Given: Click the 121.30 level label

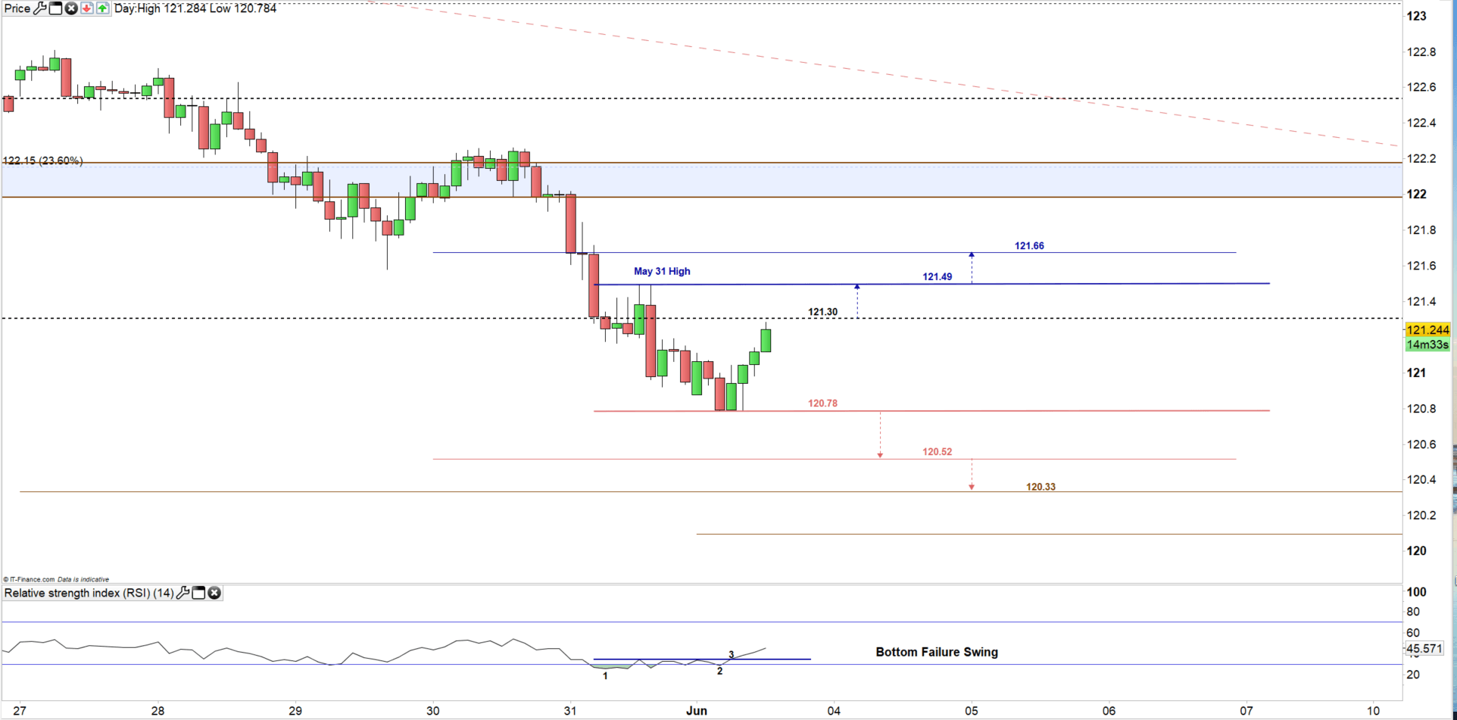Looking at the screenshot, I should pos(822,312).
